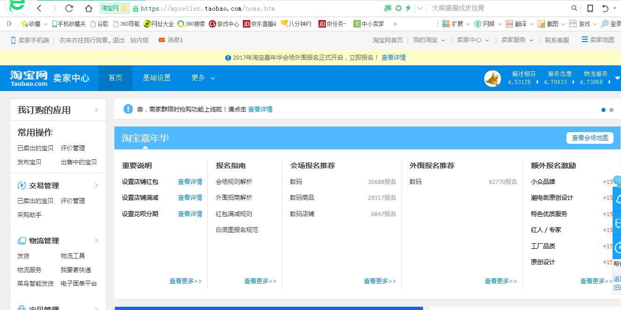Image resolution: width=621 pixels, height=310 pixels.
Task: Open seller profile via the avatar image
Action: pyautogui.click(x=492, y=78)
